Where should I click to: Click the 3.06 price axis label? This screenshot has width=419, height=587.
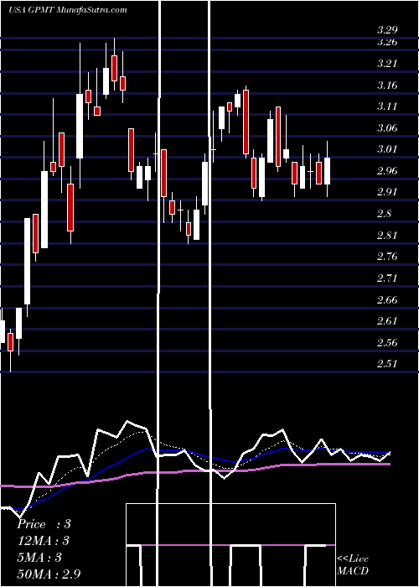tap(387, 128)
